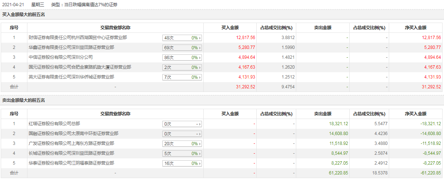Click the date 2021-04-21
Image resolution: width=444 pixels, height=181 pixels.
point(13,4)
